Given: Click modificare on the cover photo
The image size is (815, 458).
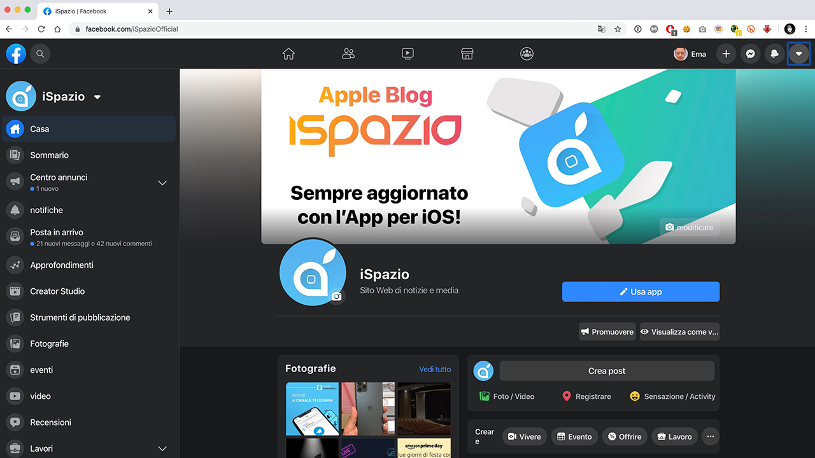Looking at the screenshot, I should 690,227.
